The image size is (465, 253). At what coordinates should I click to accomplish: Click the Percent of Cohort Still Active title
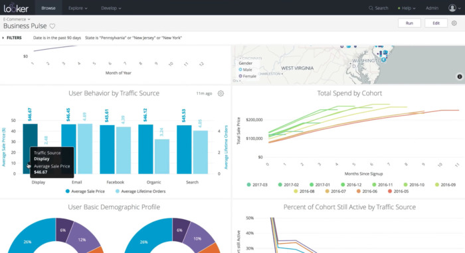349,207
